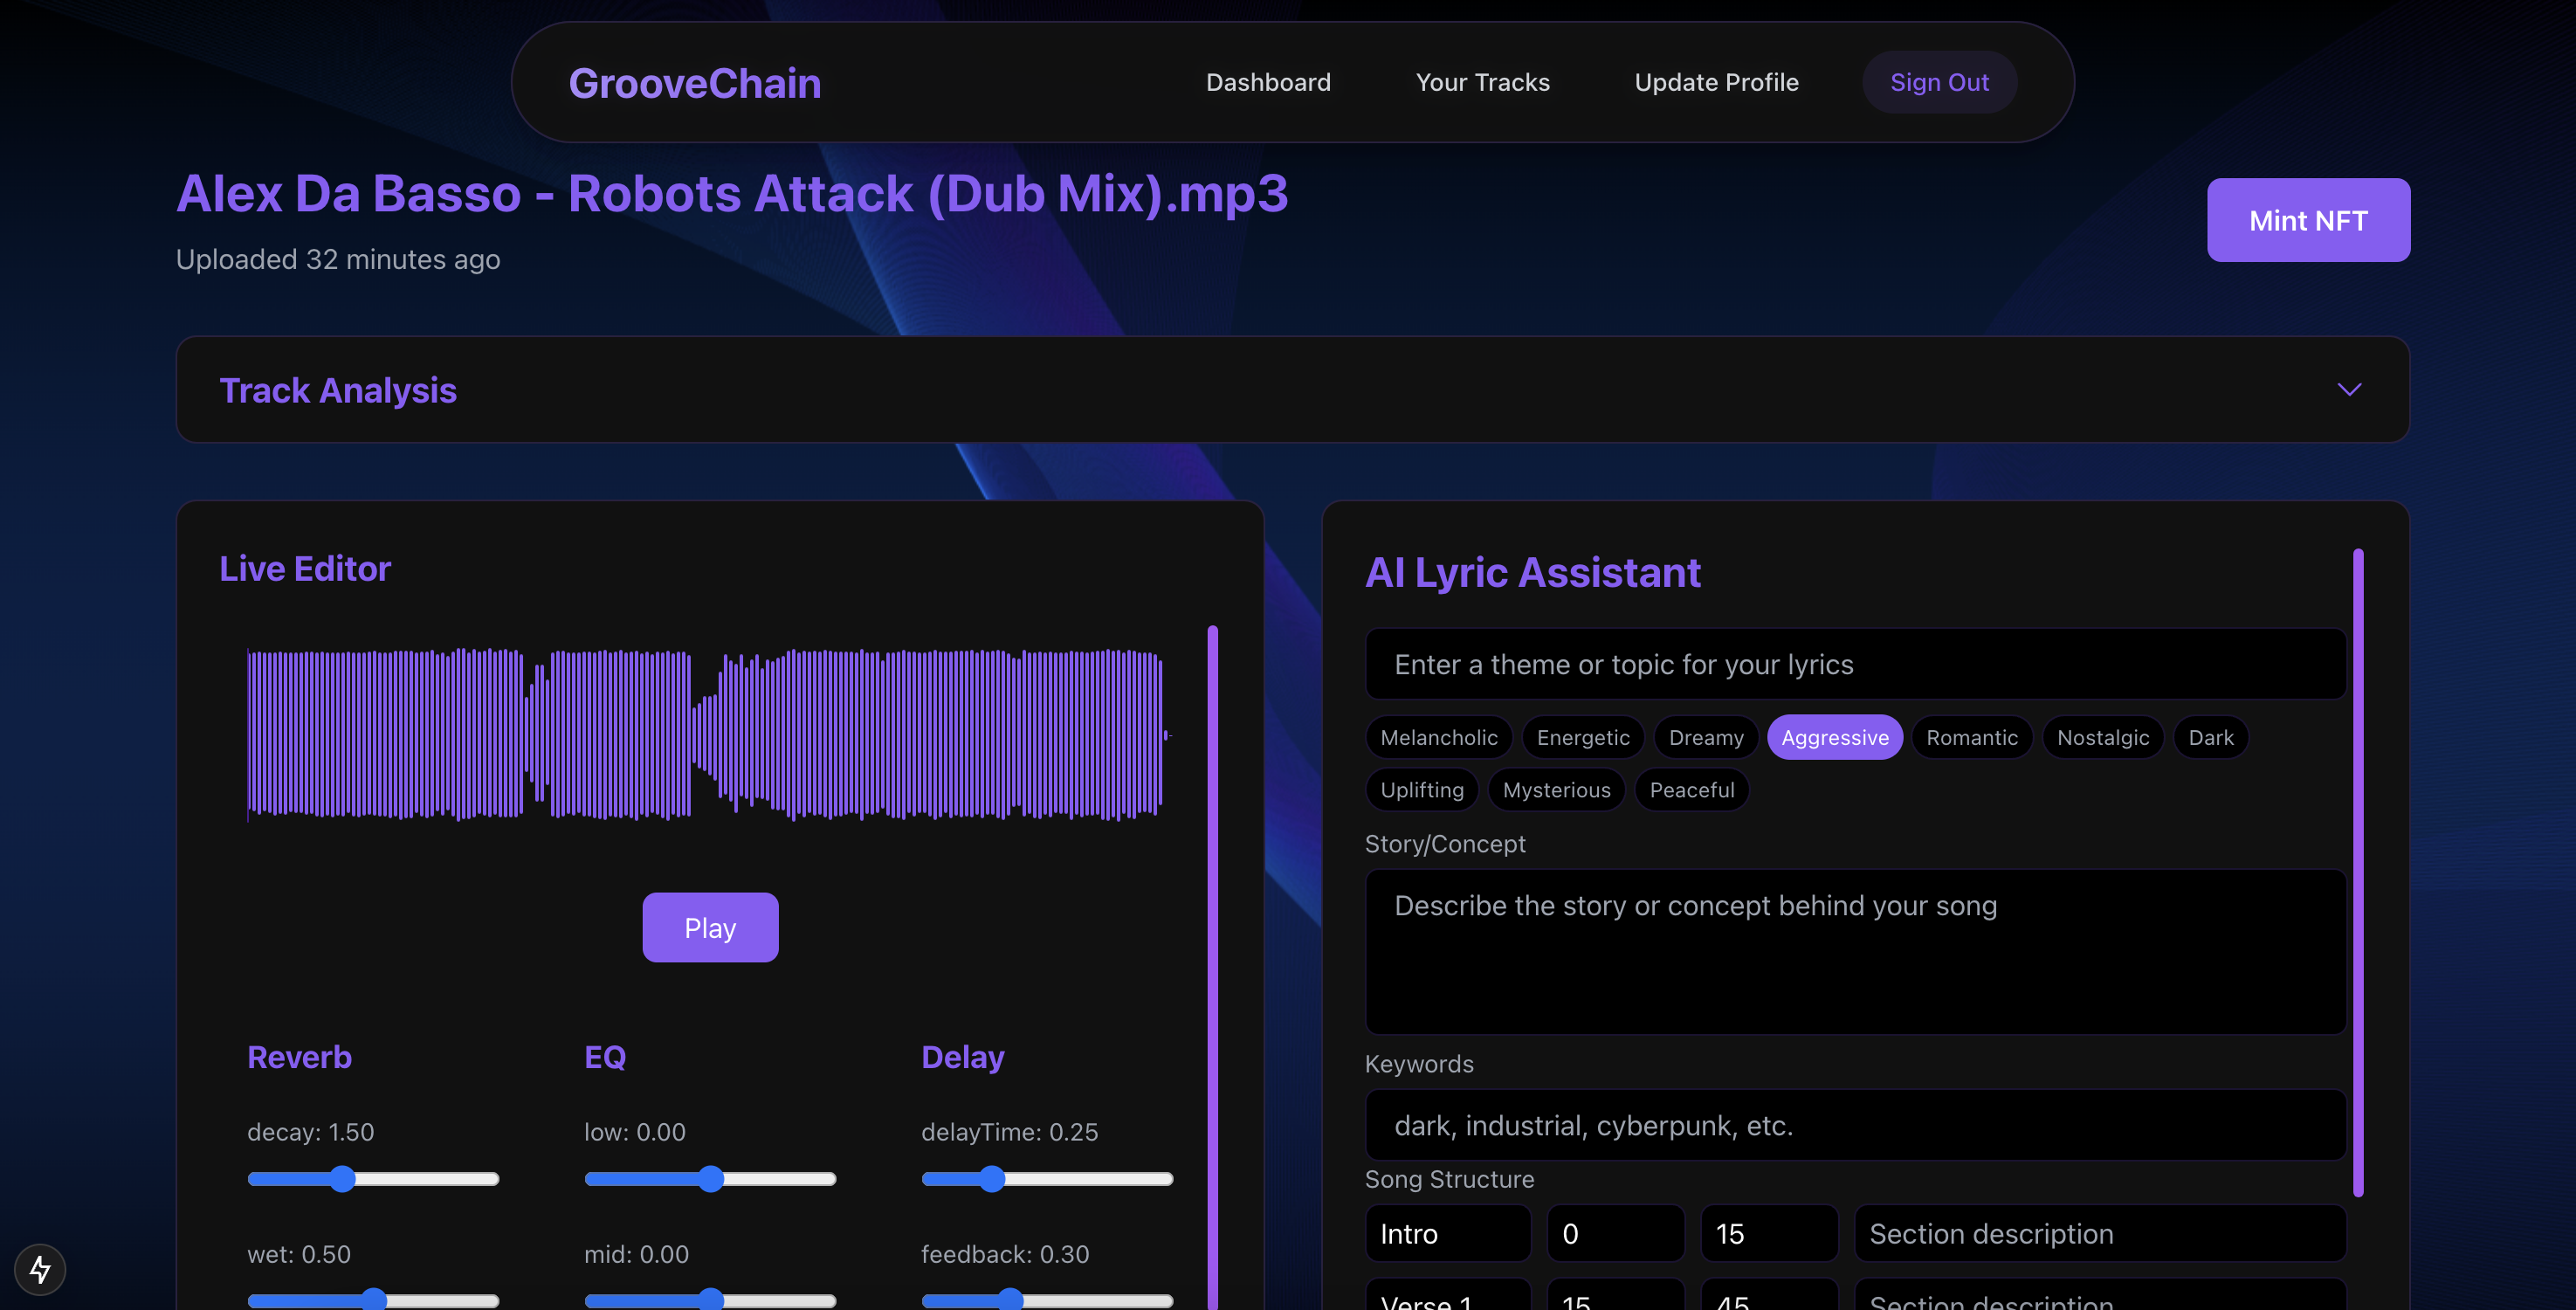The image size is (2576, 1310).
Task: Click the Mint NFT button
Action: [x=2307, y=220]
